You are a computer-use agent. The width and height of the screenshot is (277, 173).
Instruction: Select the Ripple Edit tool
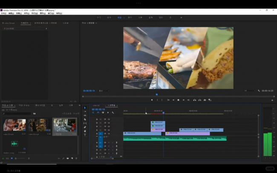coord(85,115)
